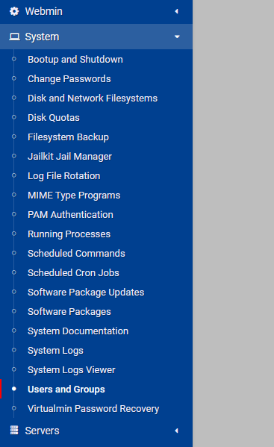Click the bullet beside Running Processes

(13, 234)
